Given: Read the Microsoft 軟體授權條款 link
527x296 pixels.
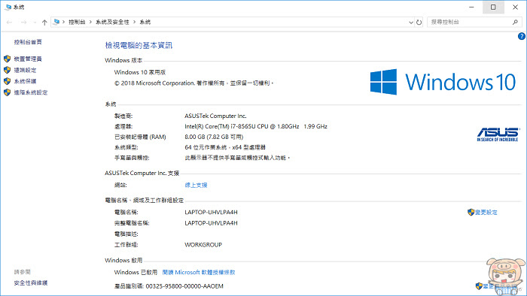Looking at the screenshot, I should (199, 272).
